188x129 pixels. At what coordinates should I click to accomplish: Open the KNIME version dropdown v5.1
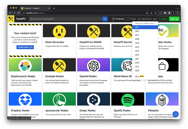pos(155,19)
